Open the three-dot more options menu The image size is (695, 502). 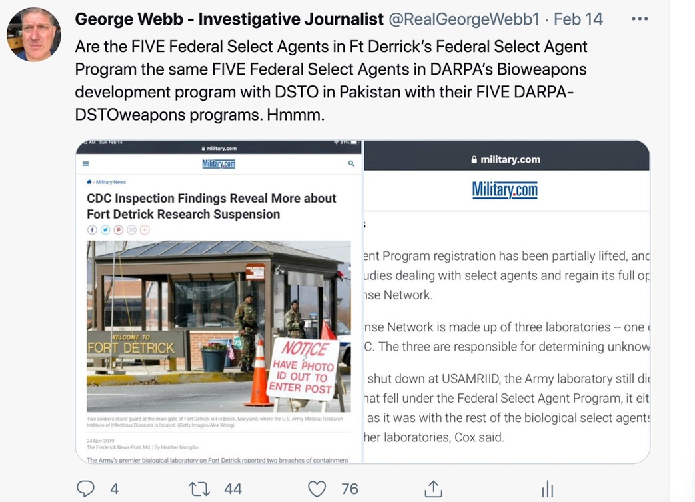pos(640,19)
